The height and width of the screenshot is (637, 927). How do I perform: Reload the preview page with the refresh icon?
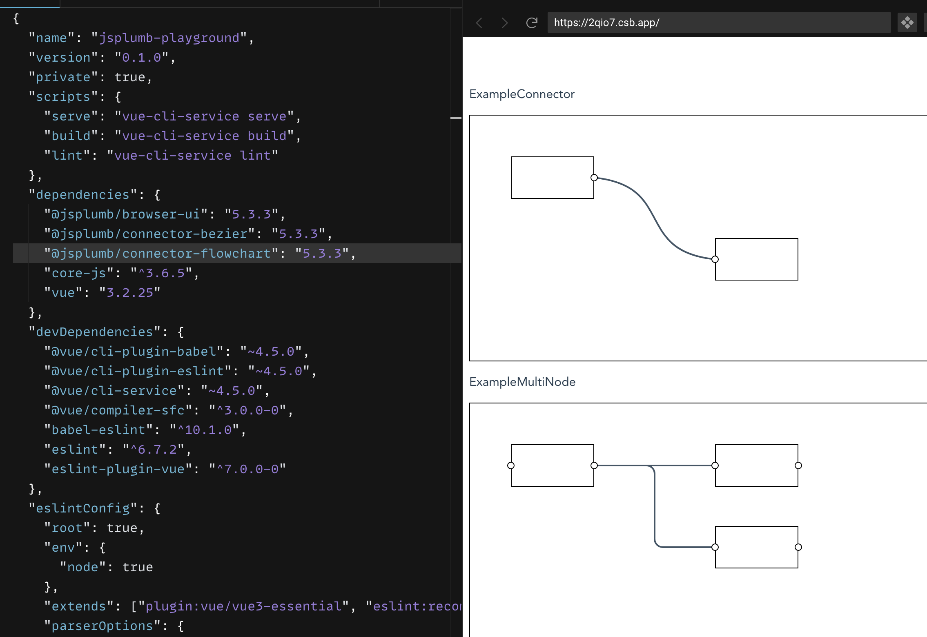(x=531, y=23)
